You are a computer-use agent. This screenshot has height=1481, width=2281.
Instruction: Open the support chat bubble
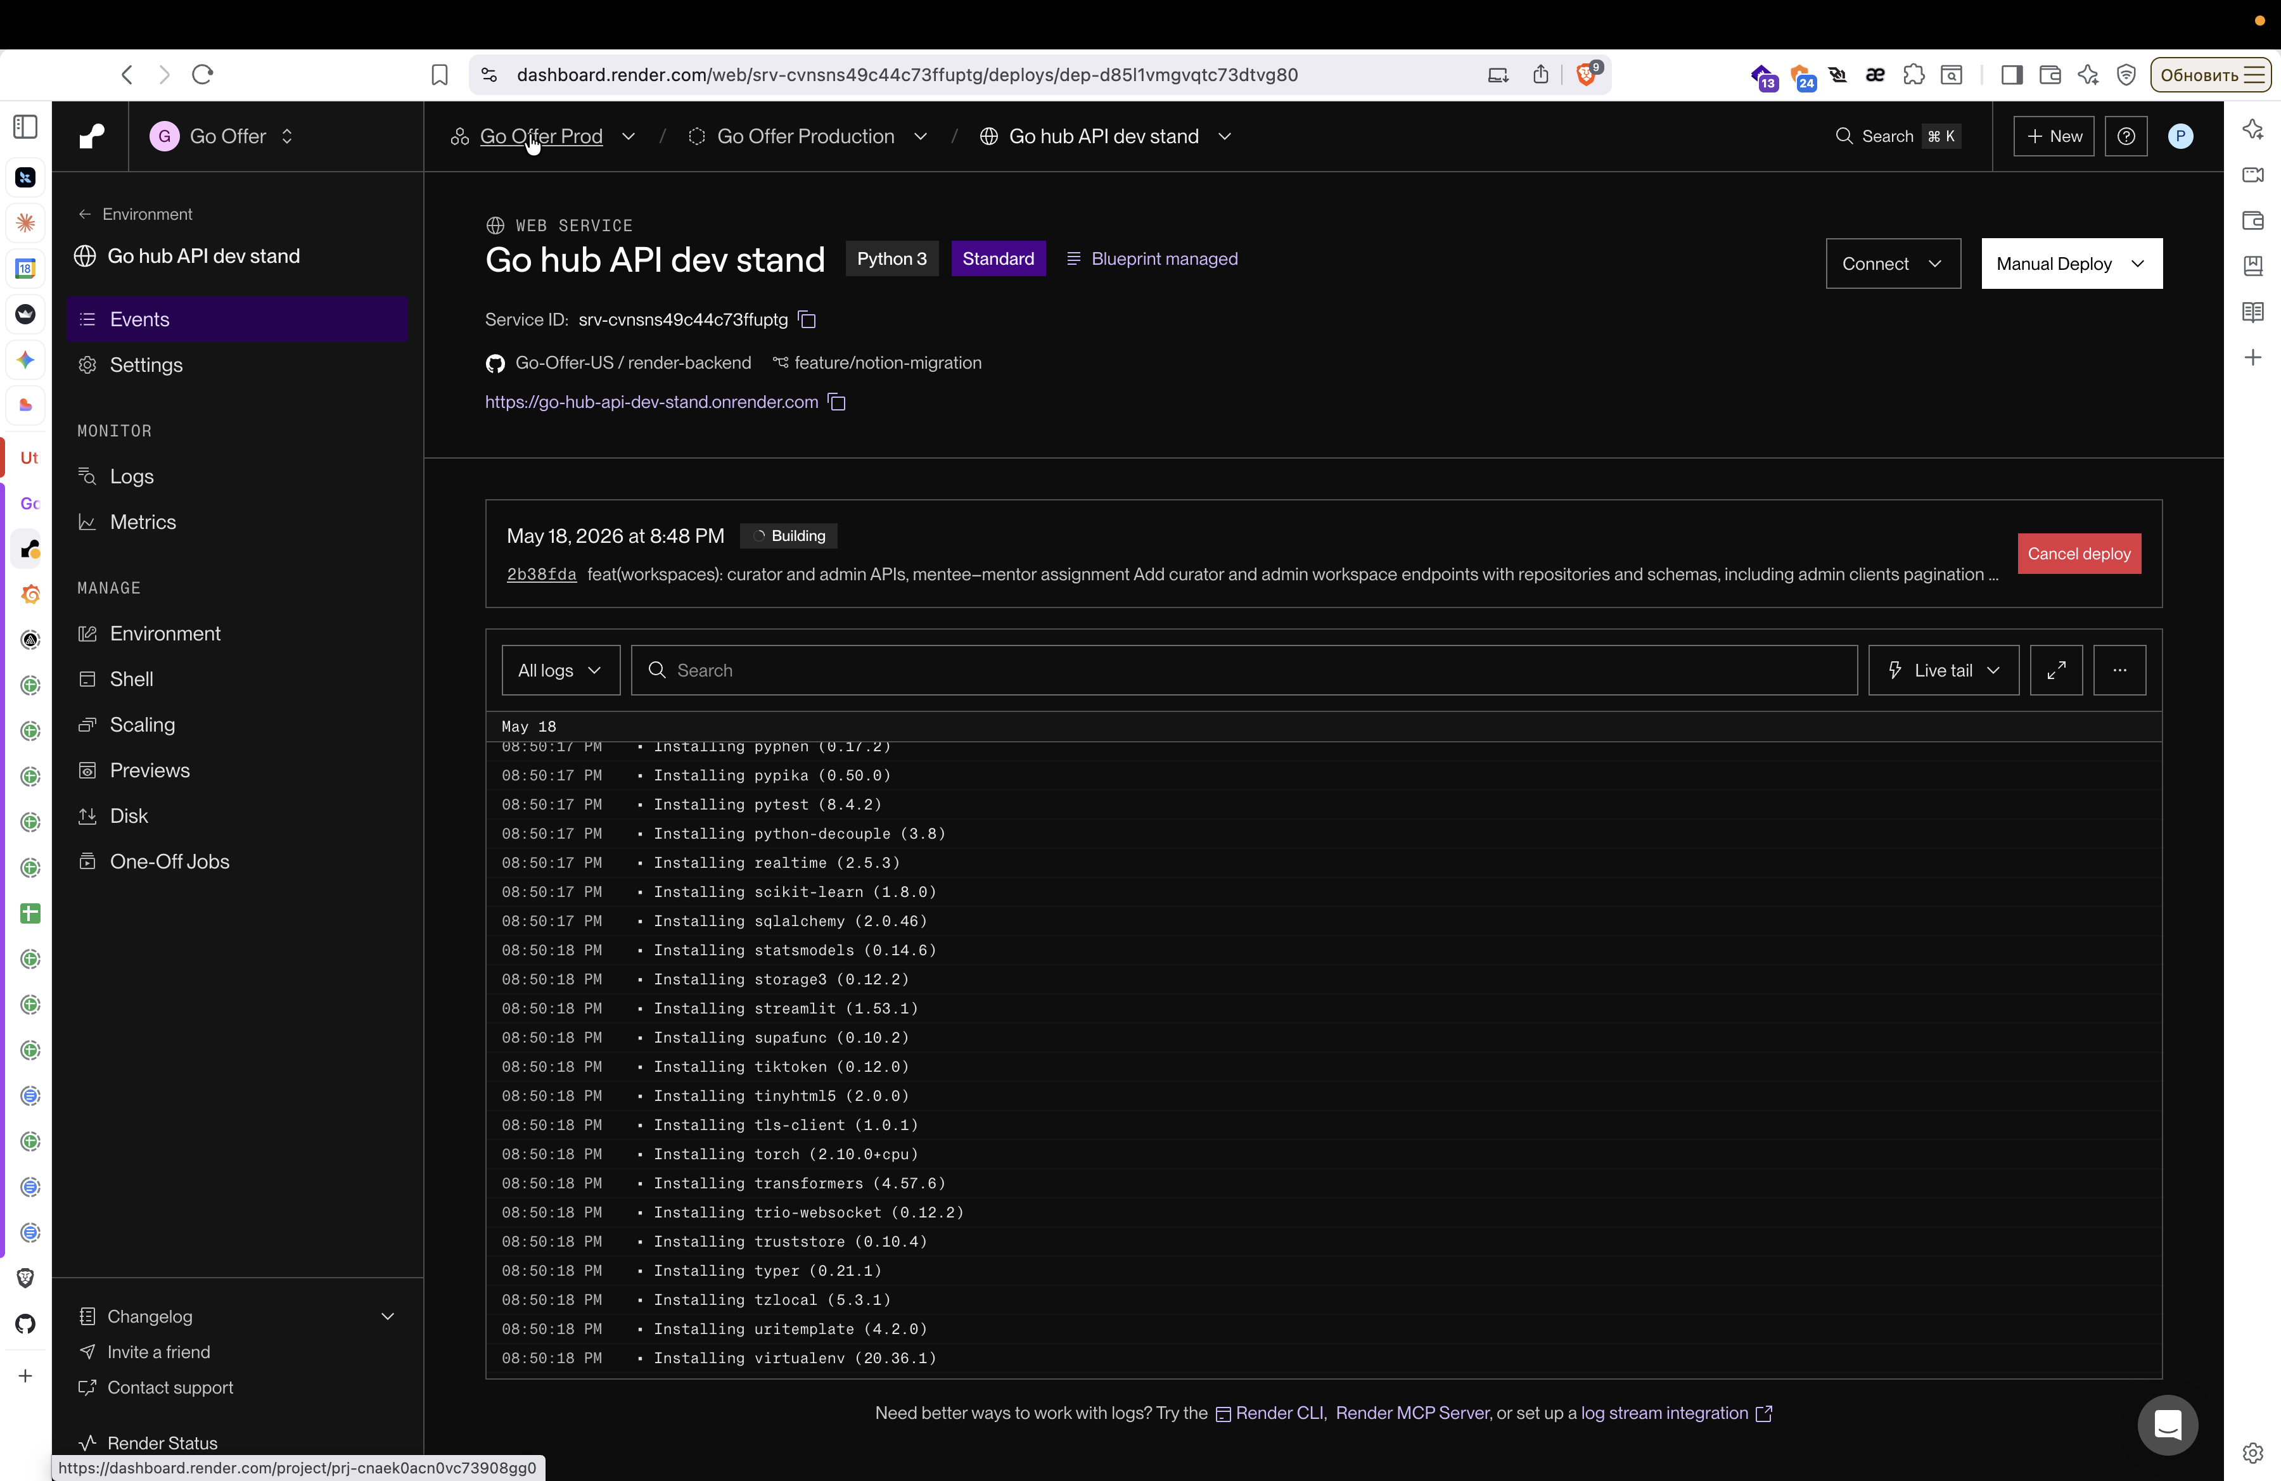click(x=2167, y=1425)
